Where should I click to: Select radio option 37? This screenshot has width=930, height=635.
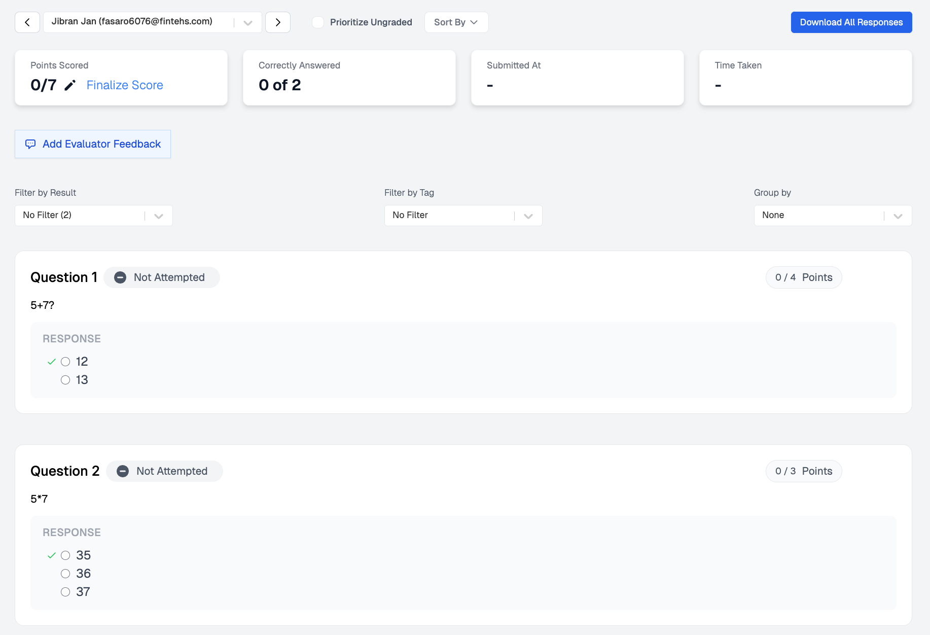(x=65, y=592)
